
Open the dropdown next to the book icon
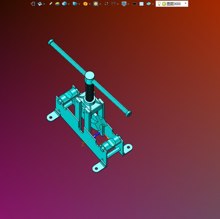click(44, 4)
